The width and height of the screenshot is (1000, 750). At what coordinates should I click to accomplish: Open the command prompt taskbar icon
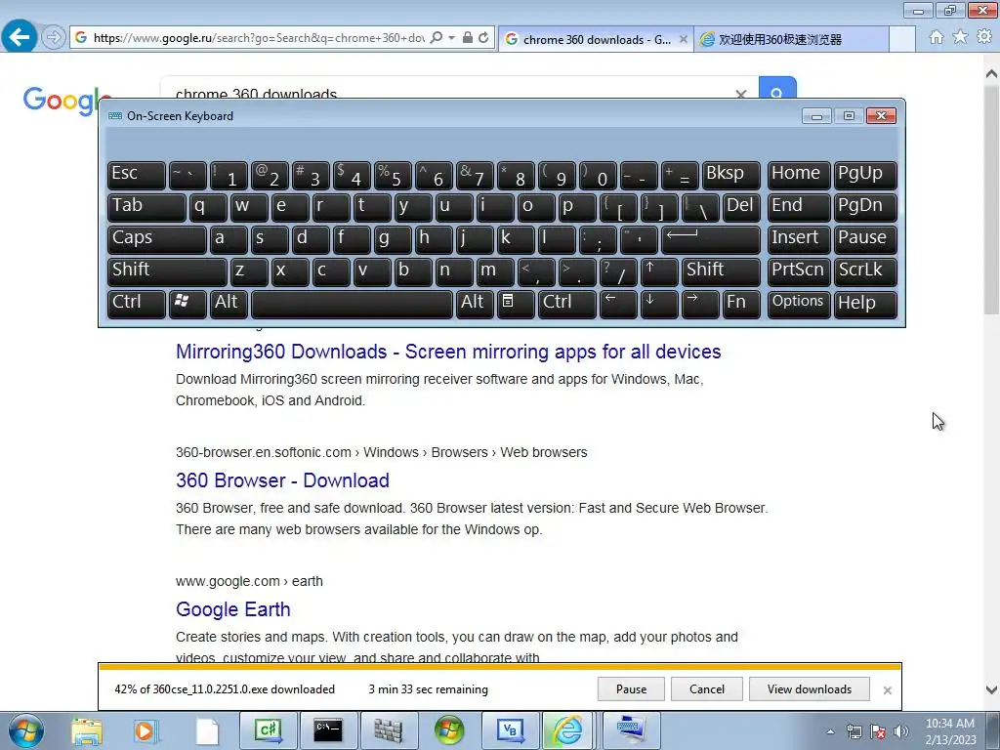coord(328,730)
